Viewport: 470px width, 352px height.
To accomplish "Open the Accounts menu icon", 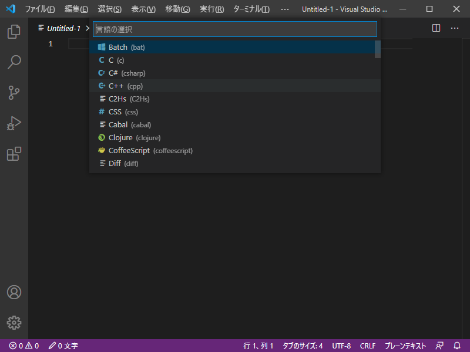I will pos(14,292).
